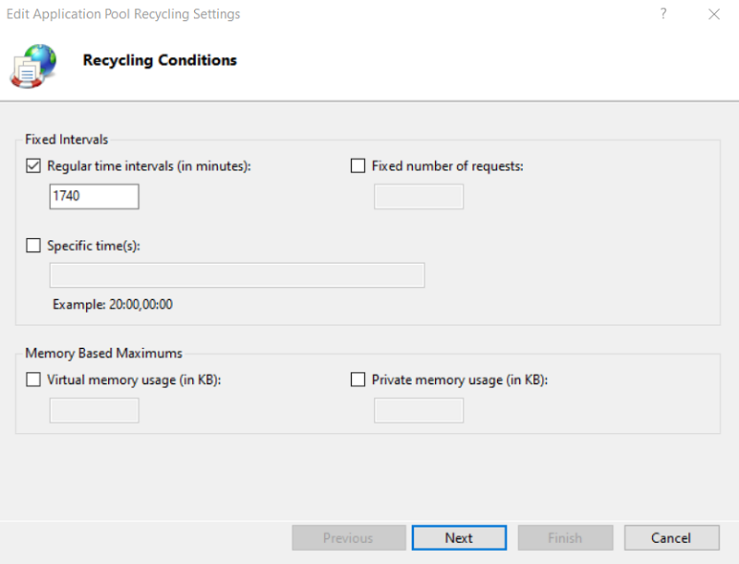Select the 1740 minutes input field

[94, 196]
